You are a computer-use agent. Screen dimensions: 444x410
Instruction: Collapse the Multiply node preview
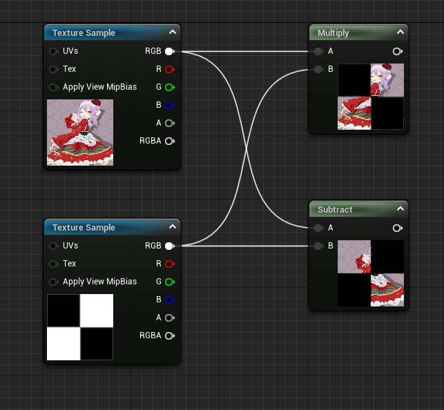click(400, 32)
